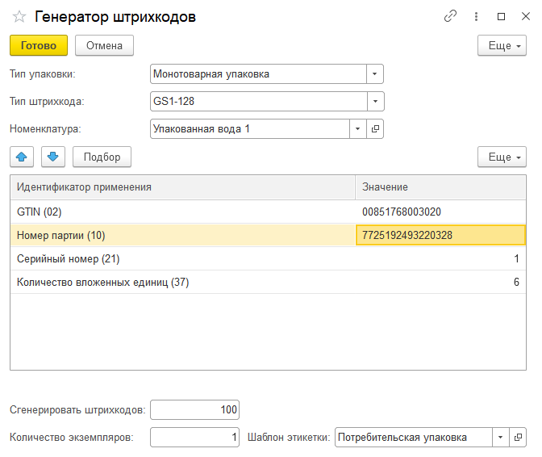Expand the Шаблон этикетки dropdown

tap(502, 438)
